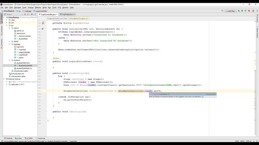Open Project panel settings gear icon

pyautogui.click(x=32, y=14)
